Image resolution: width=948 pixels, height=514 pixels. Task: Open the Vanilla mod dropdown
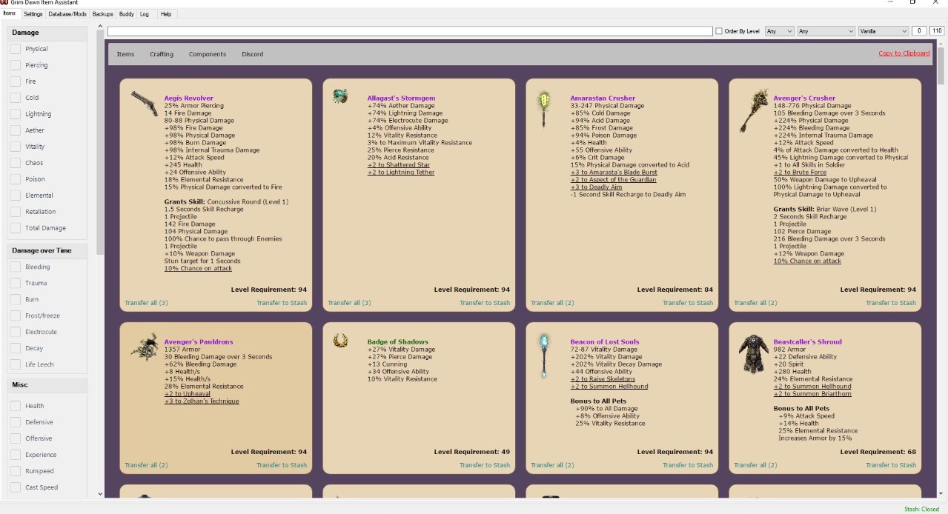pos(884,31)
